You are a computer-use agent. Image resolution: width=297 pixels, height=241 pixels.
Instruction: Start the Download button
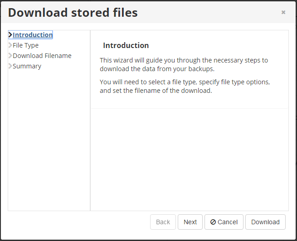click(x=265, y=222)
